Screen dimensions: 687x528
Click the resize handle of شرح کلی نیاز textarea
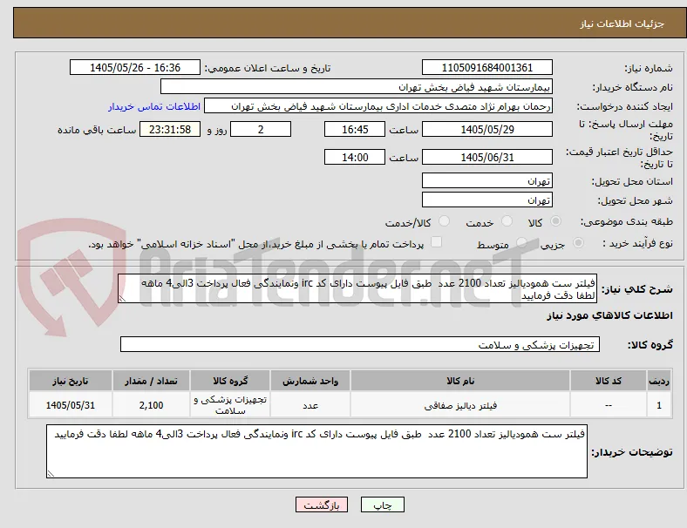[x=122, y=299]
